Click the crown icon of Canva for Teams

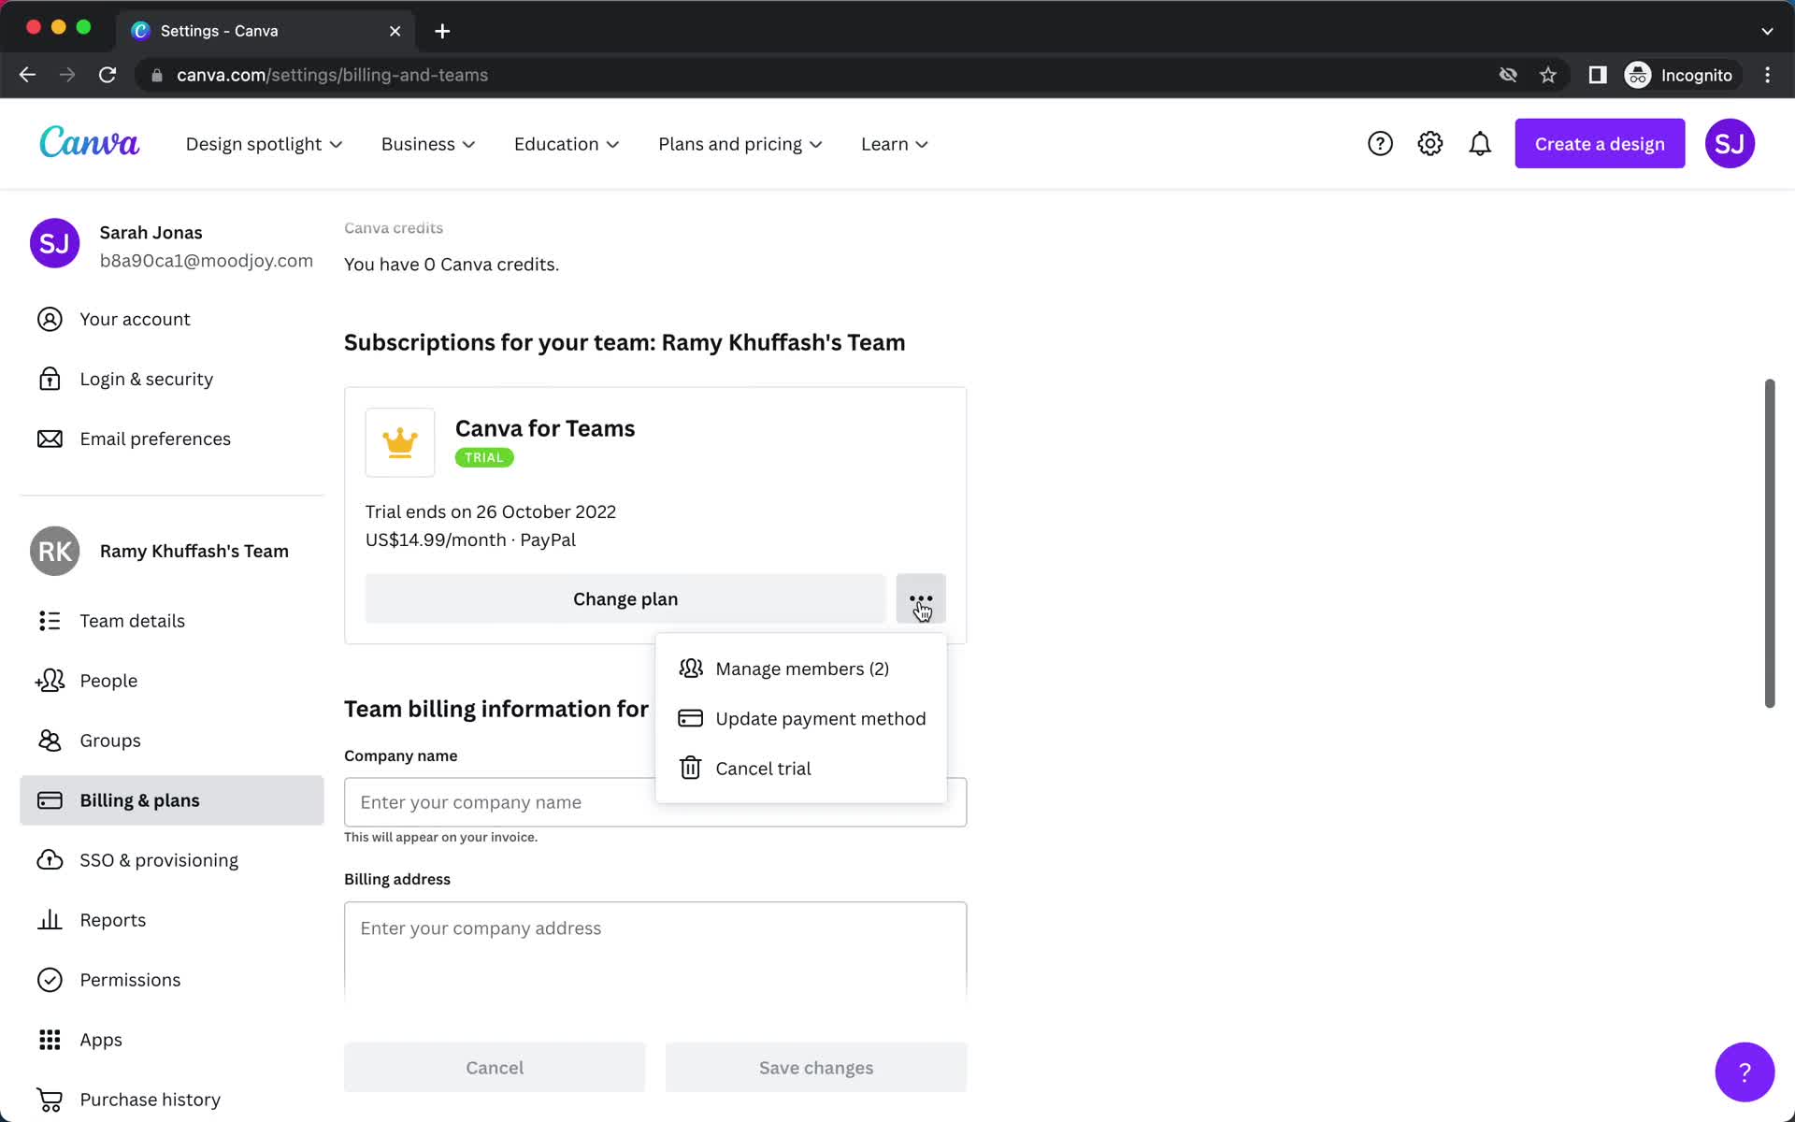[400, 442]
